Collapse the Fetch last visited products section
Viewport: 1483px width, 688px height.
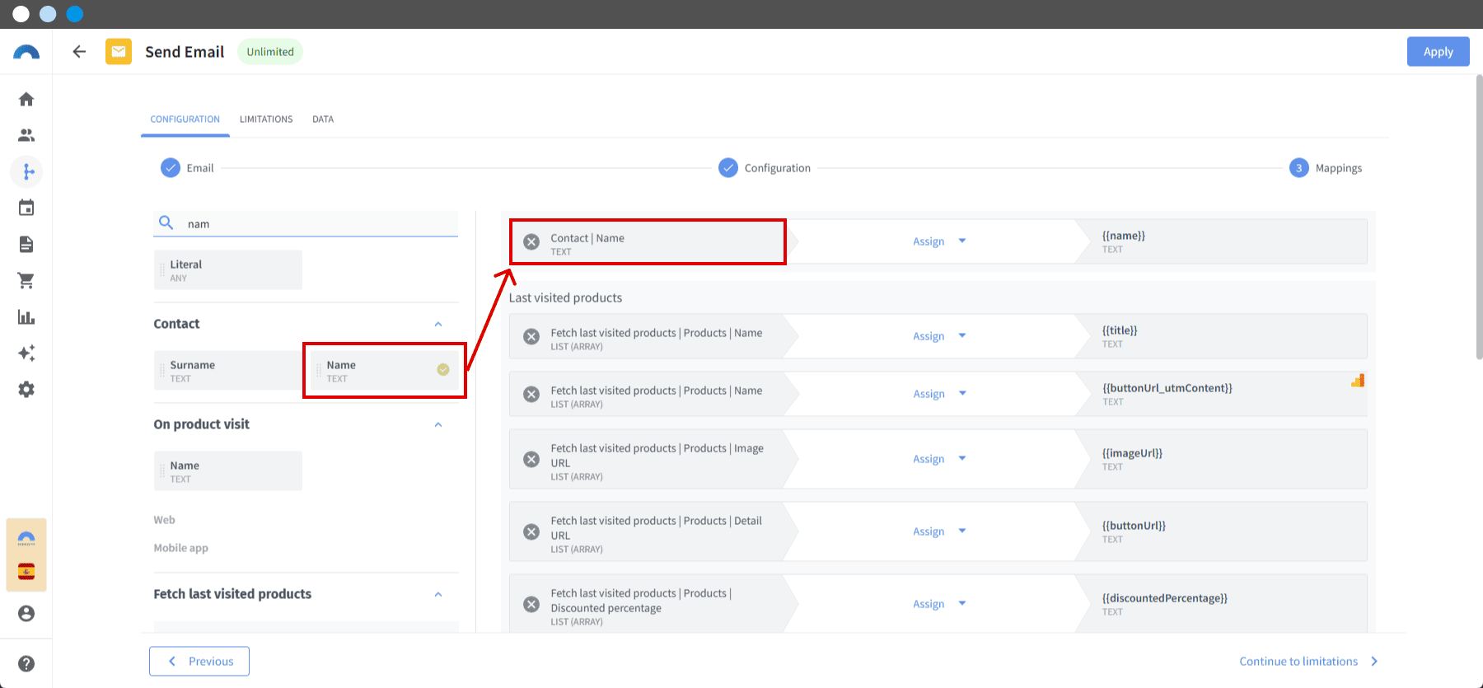(x=438, y=595)
